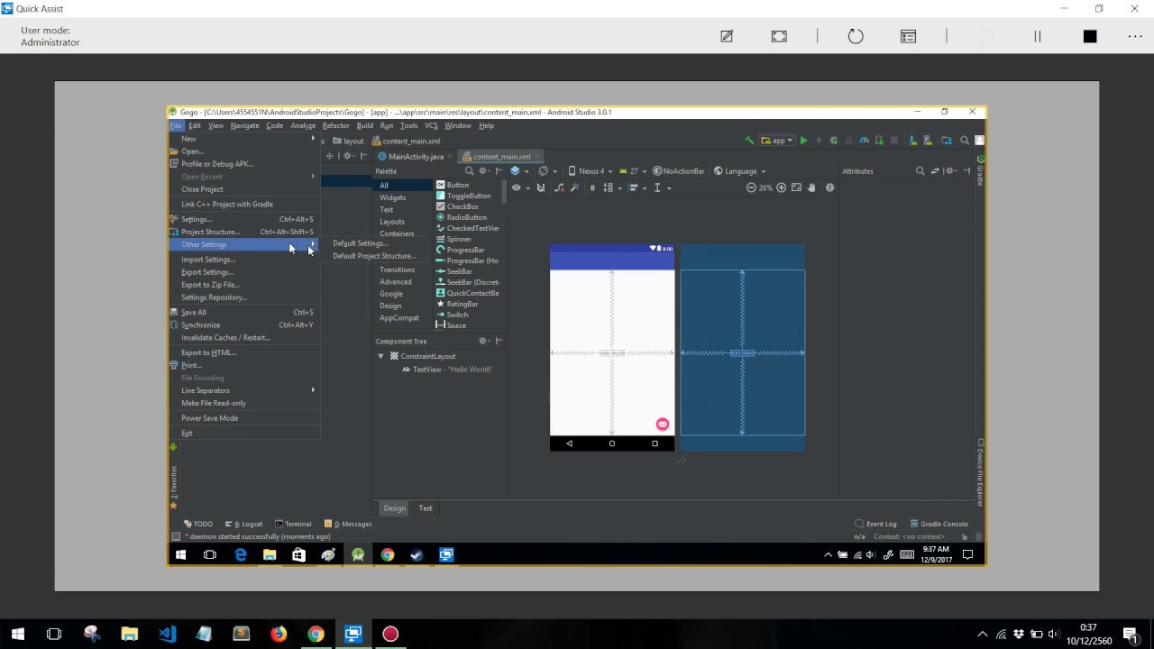The height and width of the screenshot is (649, 1154).
Task: Click Clear All Constraints icon
Action: pos(560,187)
